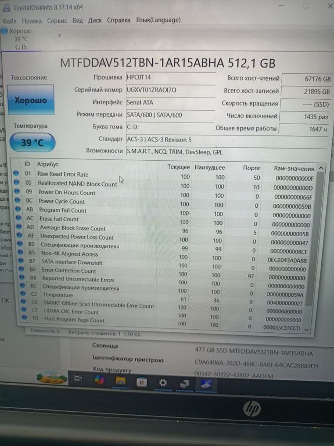Click the serial number field UGXVT01ZRAOI7O
The width and height of the screenshot is (334, 446).
[170, 90]
